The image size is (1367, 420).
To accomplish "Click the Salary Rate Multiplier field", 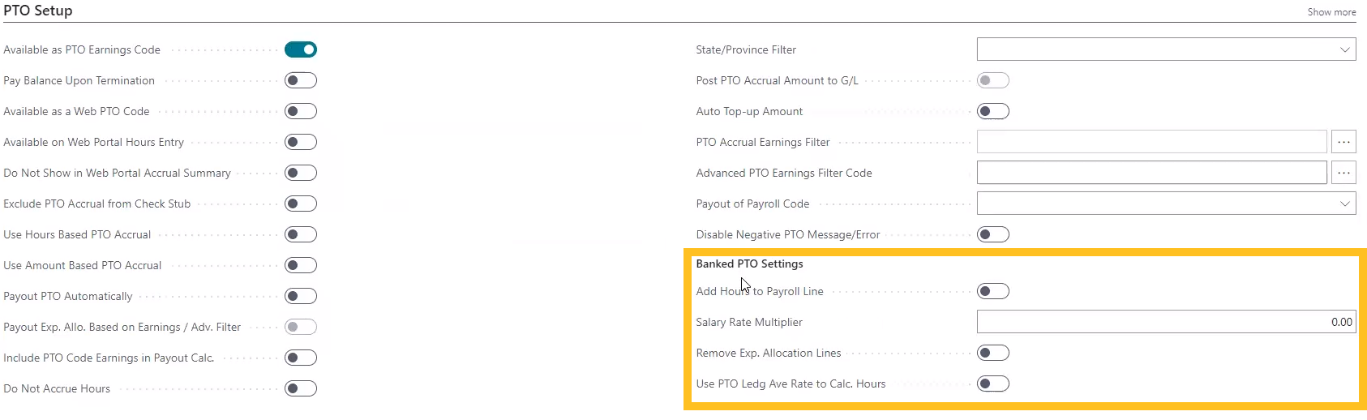I will [1165, 322].
